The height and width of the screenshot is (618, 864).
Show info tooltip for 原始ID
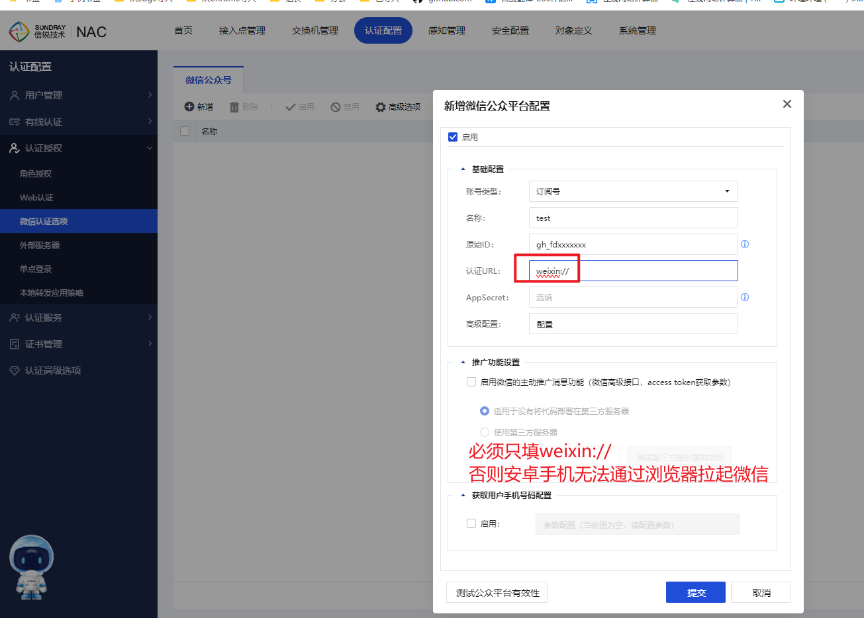coord(745,244)
